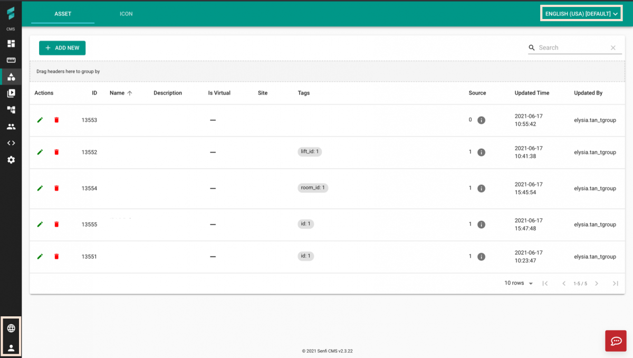Switch to the ICON tab
This screenshot has height=358, width=633.
pos(126,14)
